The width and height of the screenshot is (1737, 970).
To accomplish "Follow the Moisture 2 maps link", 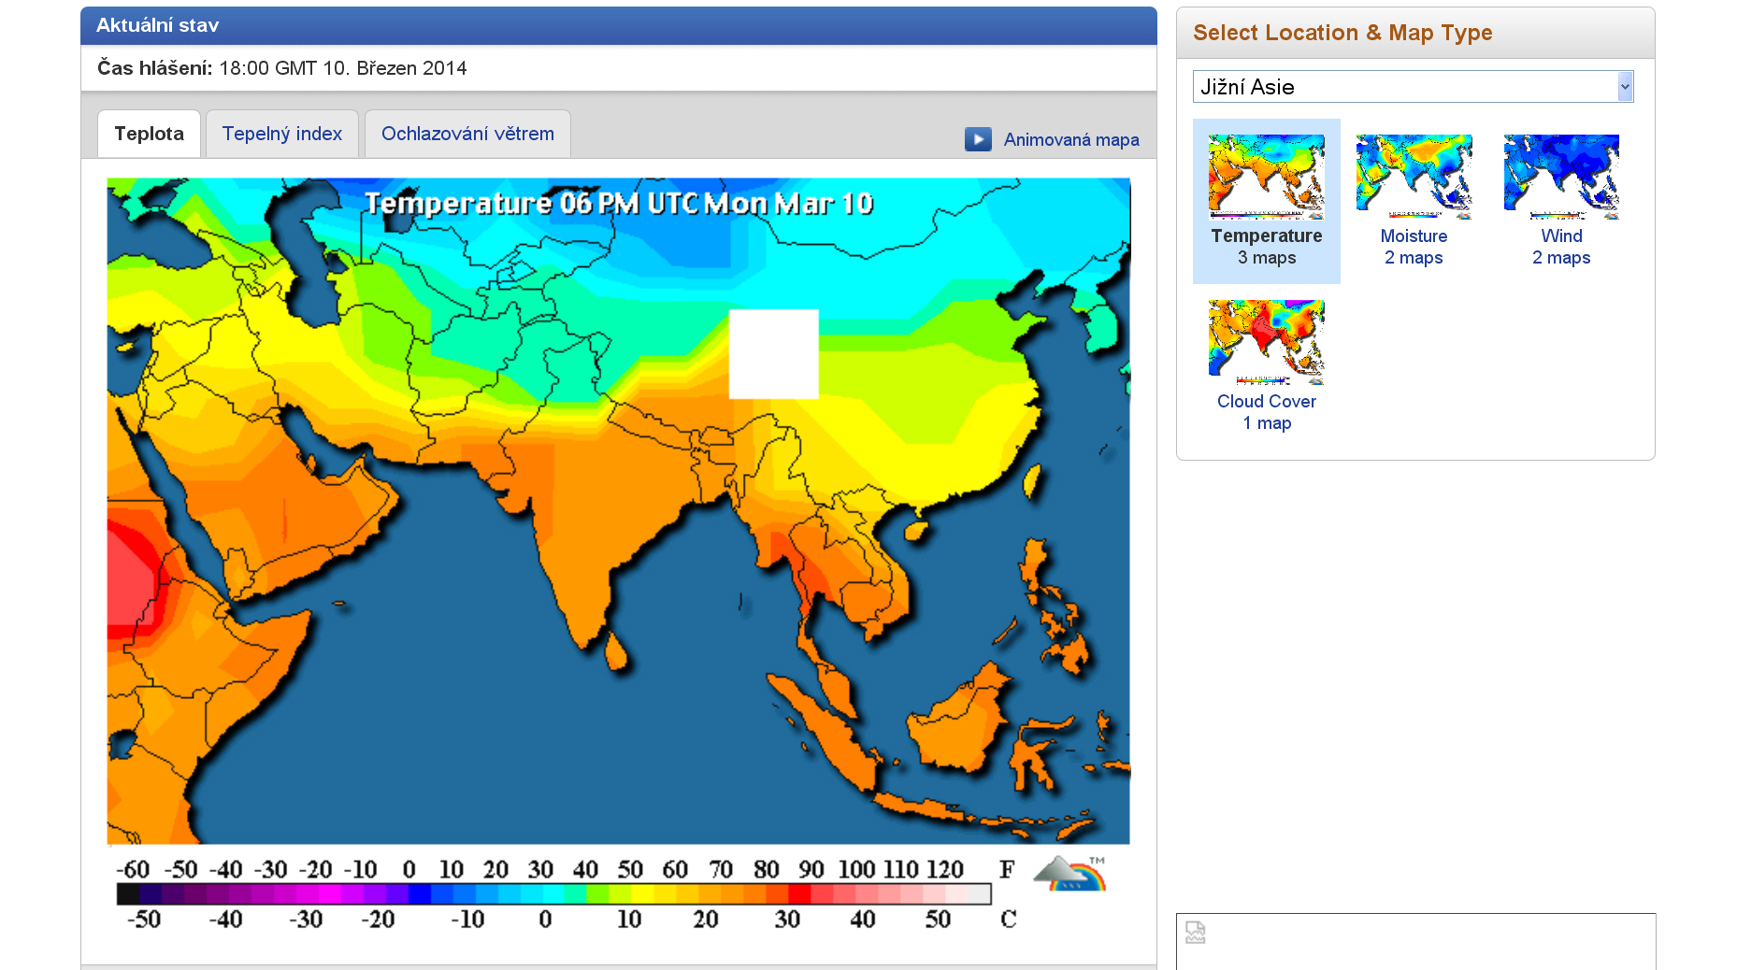I will [x=1414, y=247].
